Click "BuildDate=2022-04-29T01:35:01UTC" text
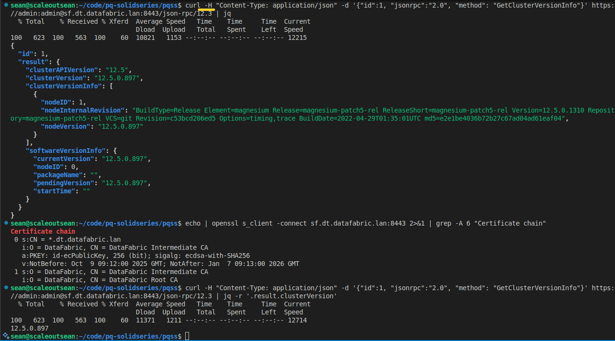The image size is (615, 341). 360,118
